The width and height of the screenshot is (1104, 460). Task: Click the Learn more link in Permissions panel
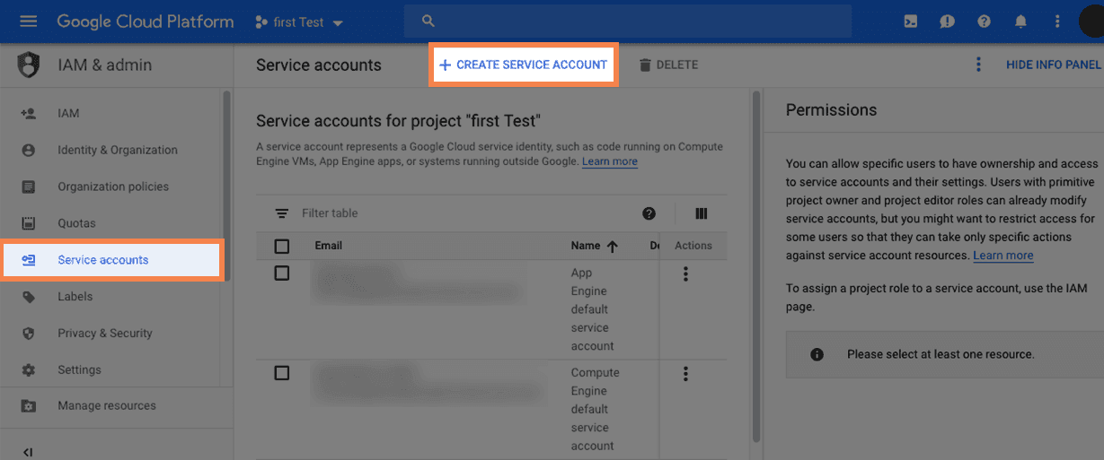click(1002, 256)
